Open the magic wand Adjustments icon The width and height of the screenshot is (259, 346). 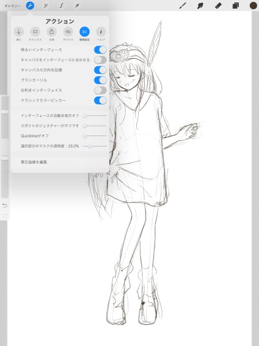pyautogui.click(x=45, y=6)
